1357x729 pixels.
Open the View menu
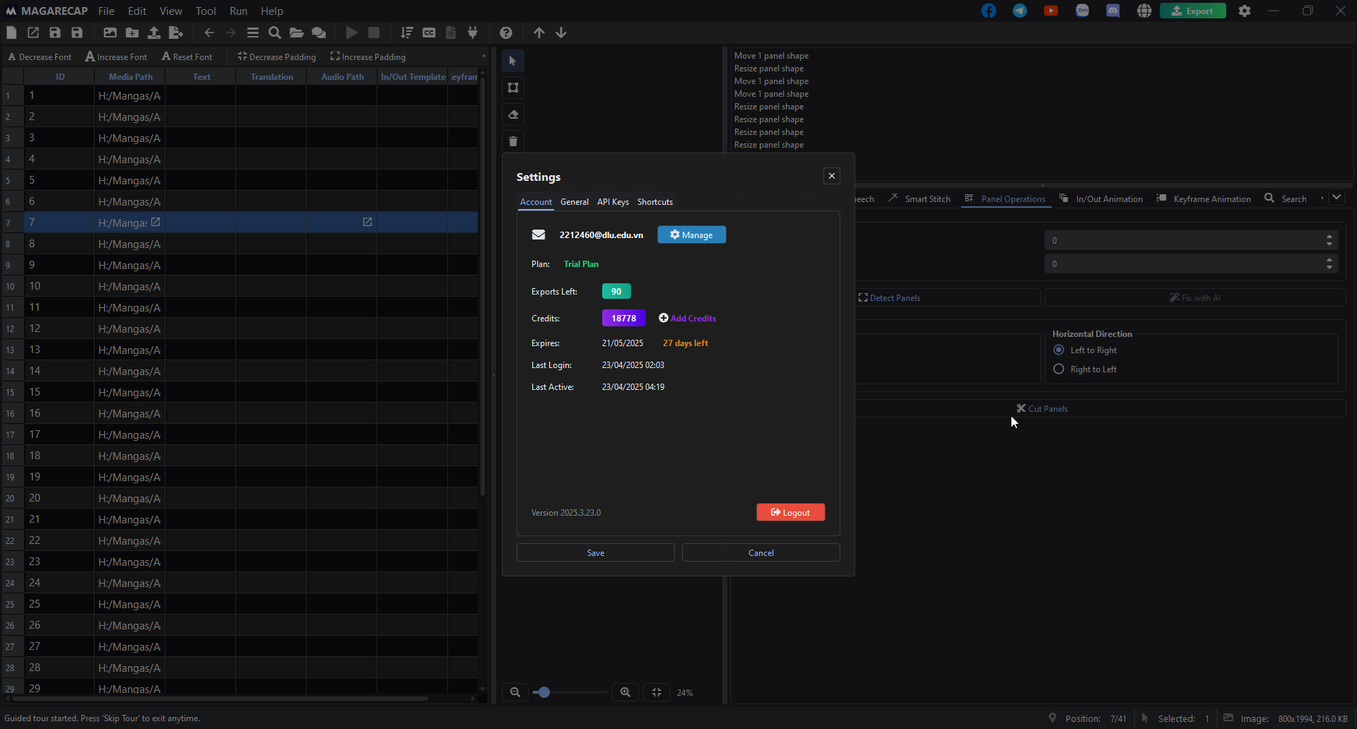tap(171, 11)
